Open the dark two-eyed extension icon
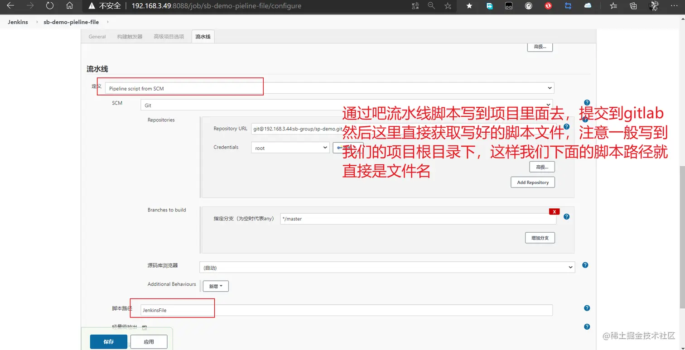 [509, 6]
